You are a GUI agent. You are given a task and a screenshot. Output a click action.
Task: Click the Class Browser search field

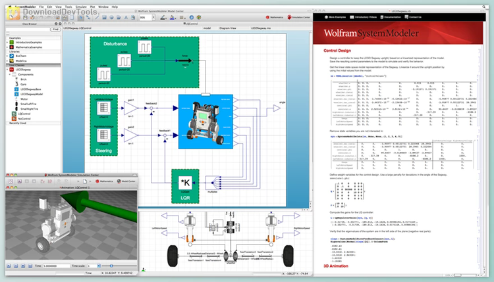point(28,29)
